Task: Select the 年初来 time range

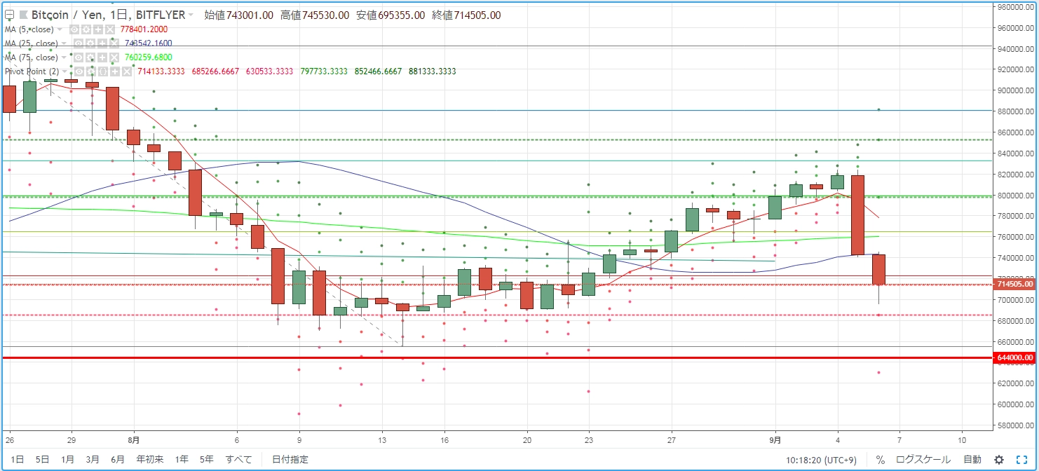Action: [149, 460]
